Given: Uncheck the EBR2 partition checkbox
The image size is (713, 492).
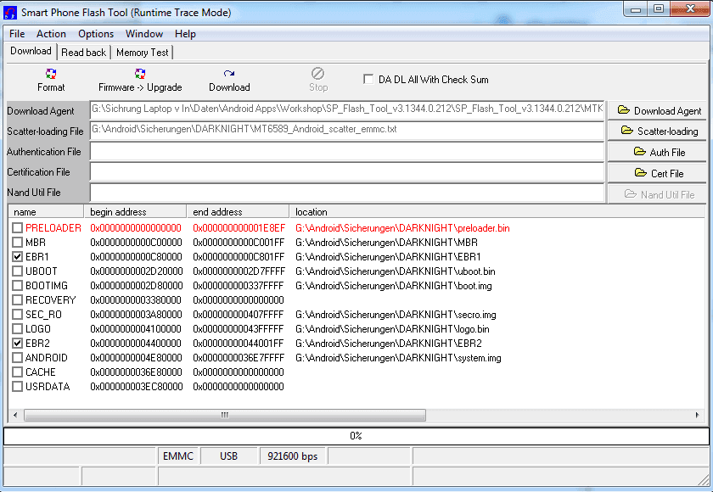Looking at the screenshot, I should click(x=17, y=344).
